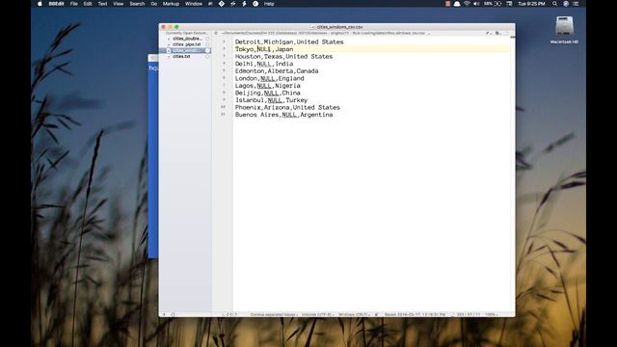This screenshot has height=347, width=617.
Task: Open the Go menu
Action: pos(154,4)
